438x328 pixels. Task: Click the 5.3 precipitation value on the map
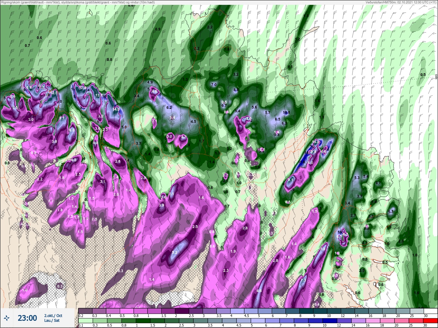[x=357, y=178]
